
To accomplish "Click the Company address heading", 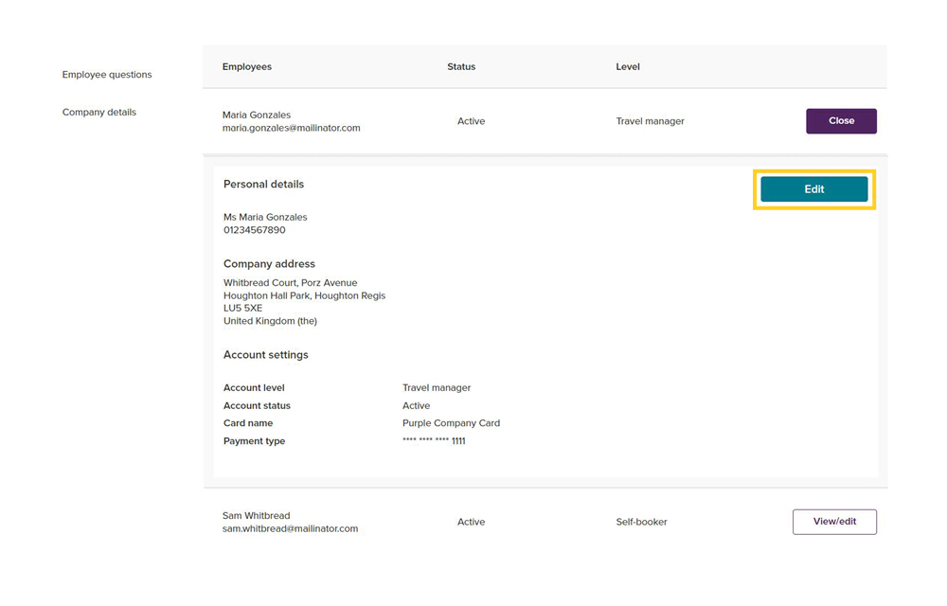I will [269, 264].
